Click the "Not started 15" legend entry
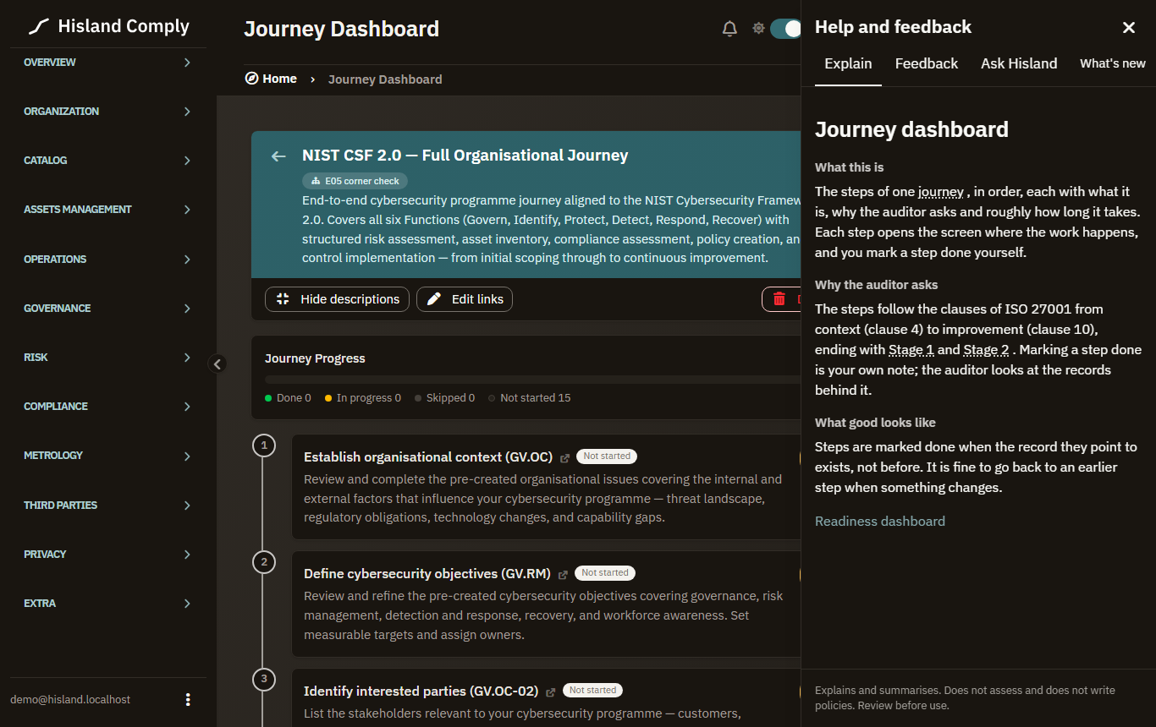The image size is (1156, 727). click(530, 398)
